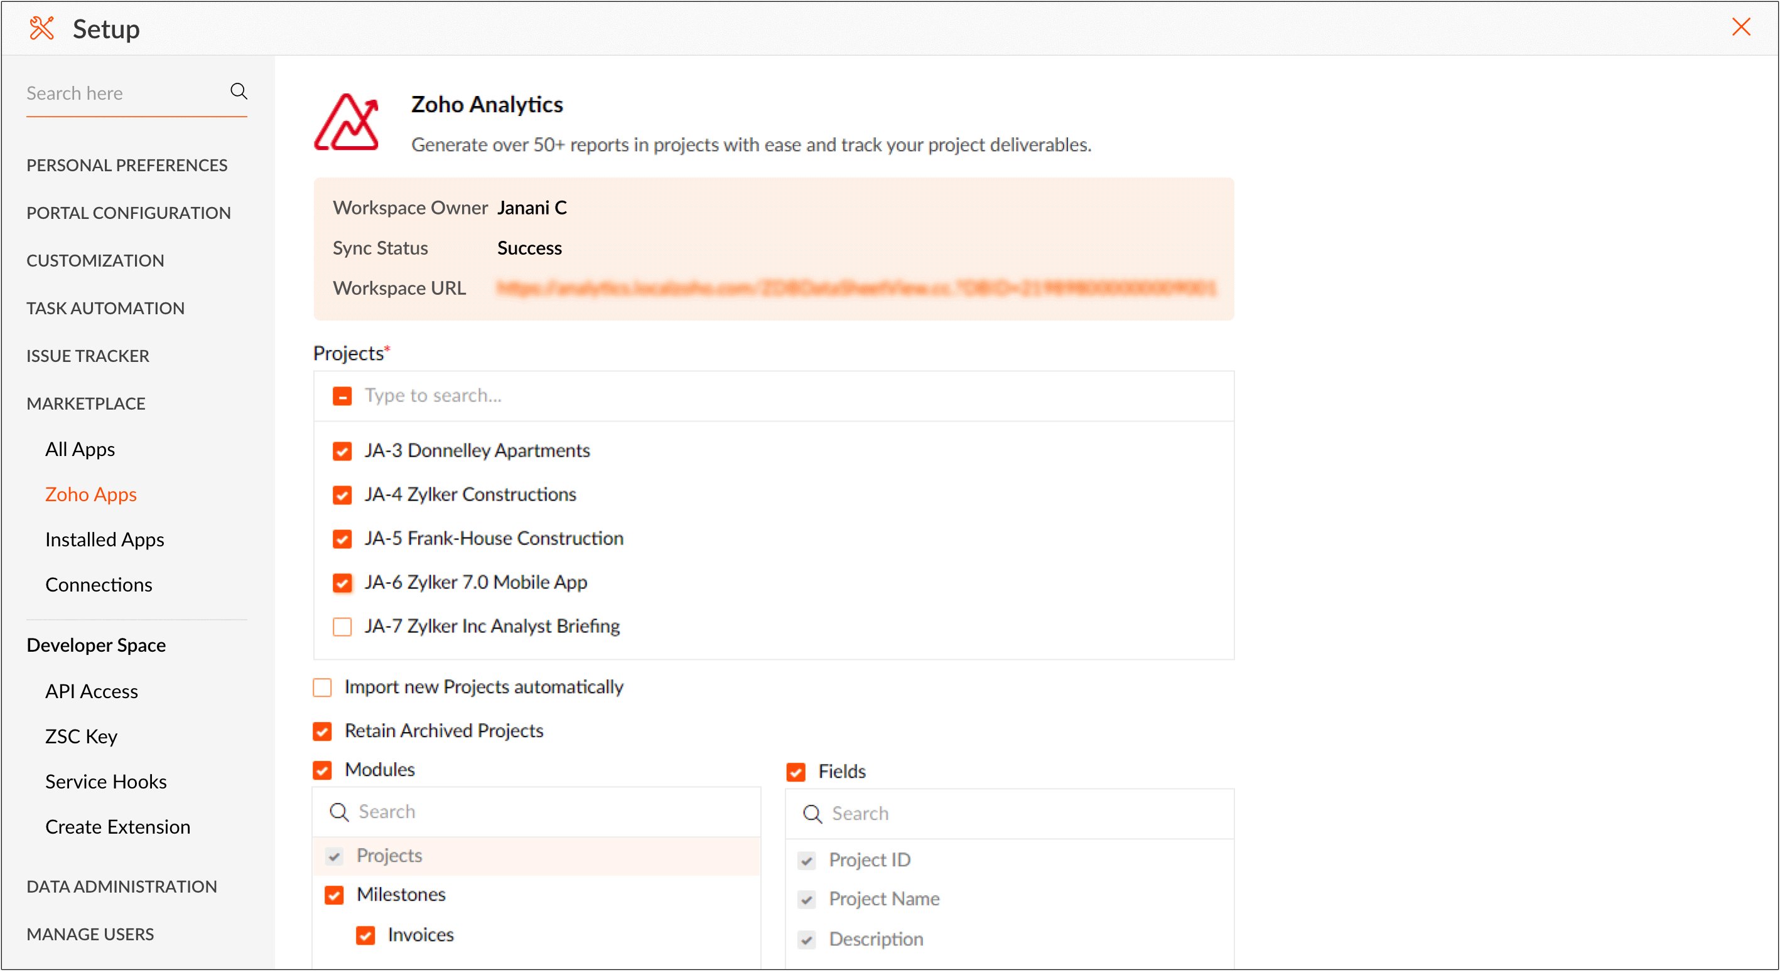Expand the Portal Configuration section
This screenshot has width=1780, height=971.
click(x=129, y=213)
